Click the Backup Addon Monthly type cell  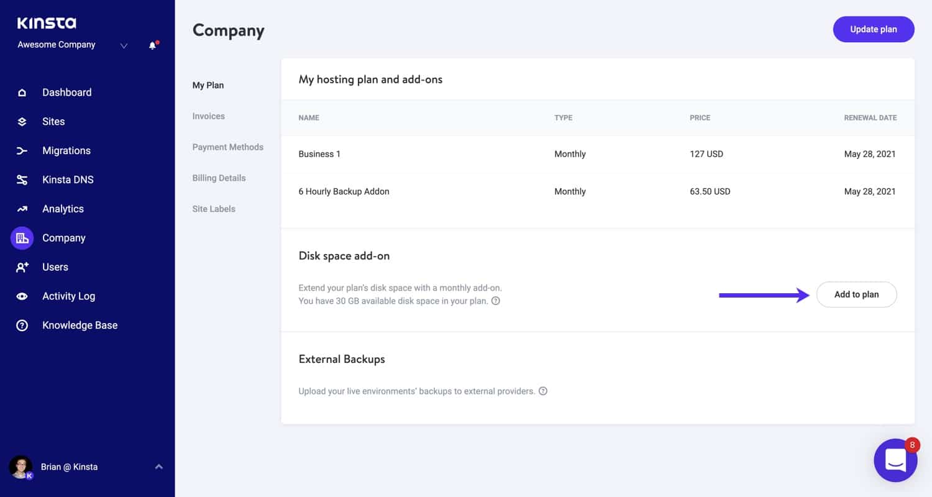click(x=570, y=191)
